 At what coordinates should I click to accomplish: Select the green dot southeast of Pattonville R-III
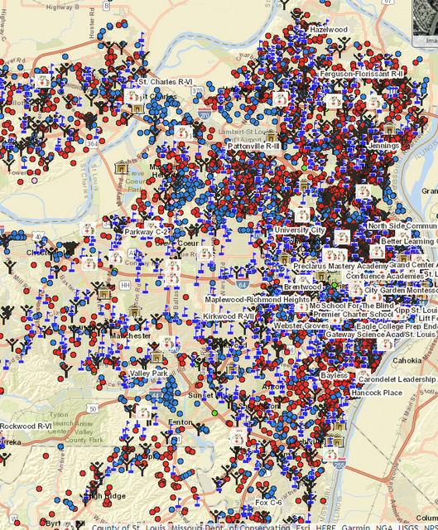click(x=304, y=167)
